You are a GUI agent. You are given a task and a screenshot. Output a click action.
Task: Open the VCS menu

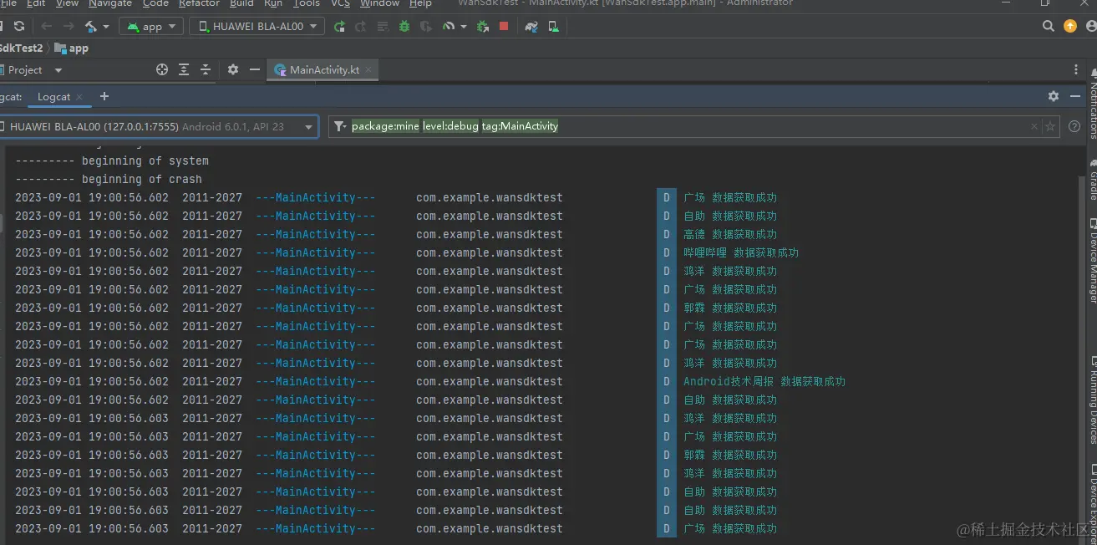(341, 3)
